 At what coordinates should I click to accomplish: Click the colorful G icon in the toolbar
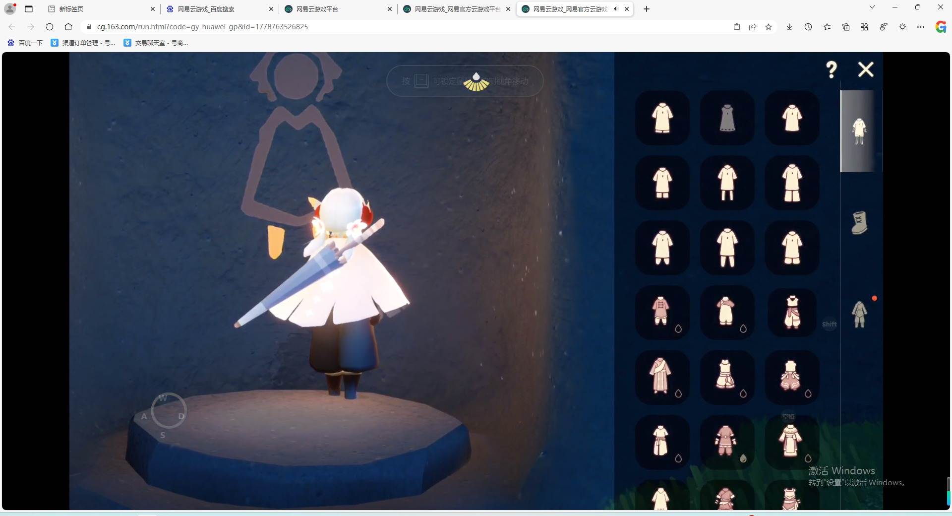click(x=941, y=27)
